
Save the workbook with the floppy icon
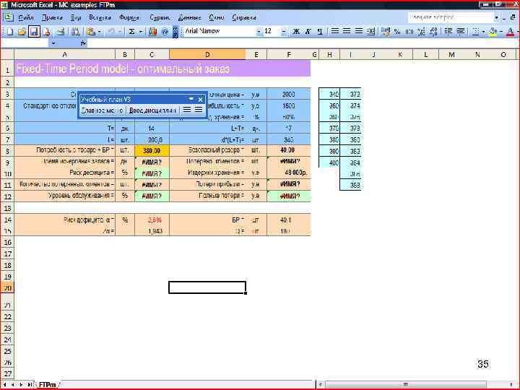[34, 32]
